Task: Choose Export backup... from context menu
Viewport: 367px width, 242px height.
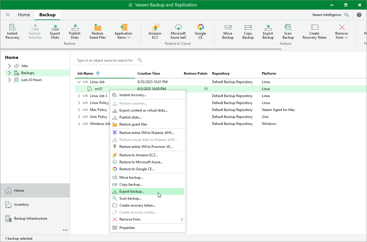Action: (148, 191)
